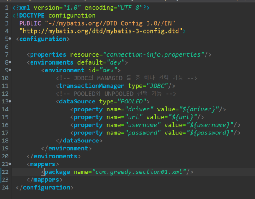Click line number 22 in the gutter
255x199 pixels.
click(x=5, y=172)
